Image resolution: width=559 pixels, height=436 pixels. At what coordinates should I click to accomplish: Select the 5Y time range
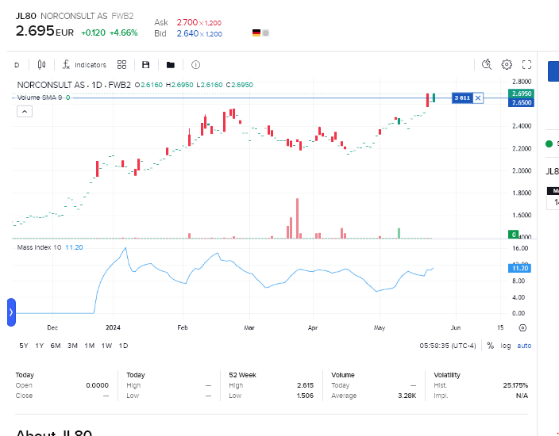click(24, 346)
